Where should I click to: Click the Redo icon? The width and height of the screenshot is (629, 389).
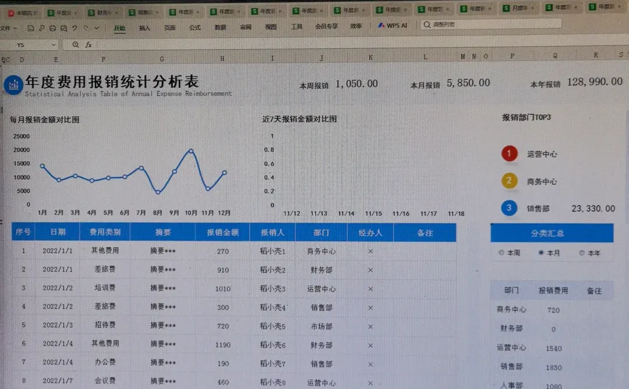pyautogui.click(x=86, y=28)
